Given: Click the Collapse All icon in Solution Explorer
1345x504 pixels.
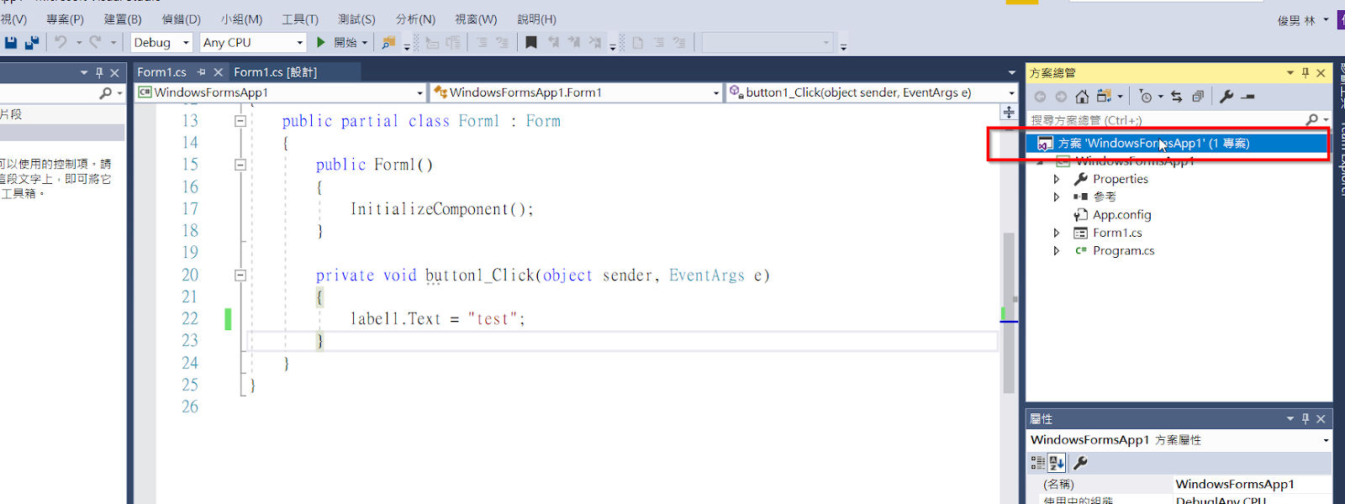Looking at the screenshot, I should point(1198,97).
